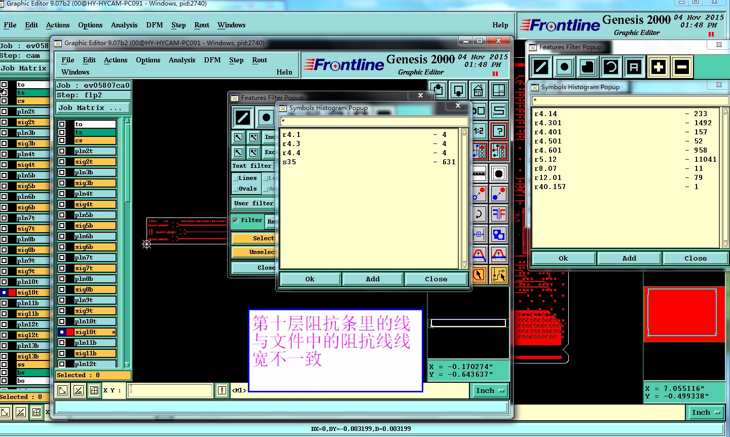Click histogram list scroll down arrow
Screen dimensions: 730x437
click(x=464, y=265)
